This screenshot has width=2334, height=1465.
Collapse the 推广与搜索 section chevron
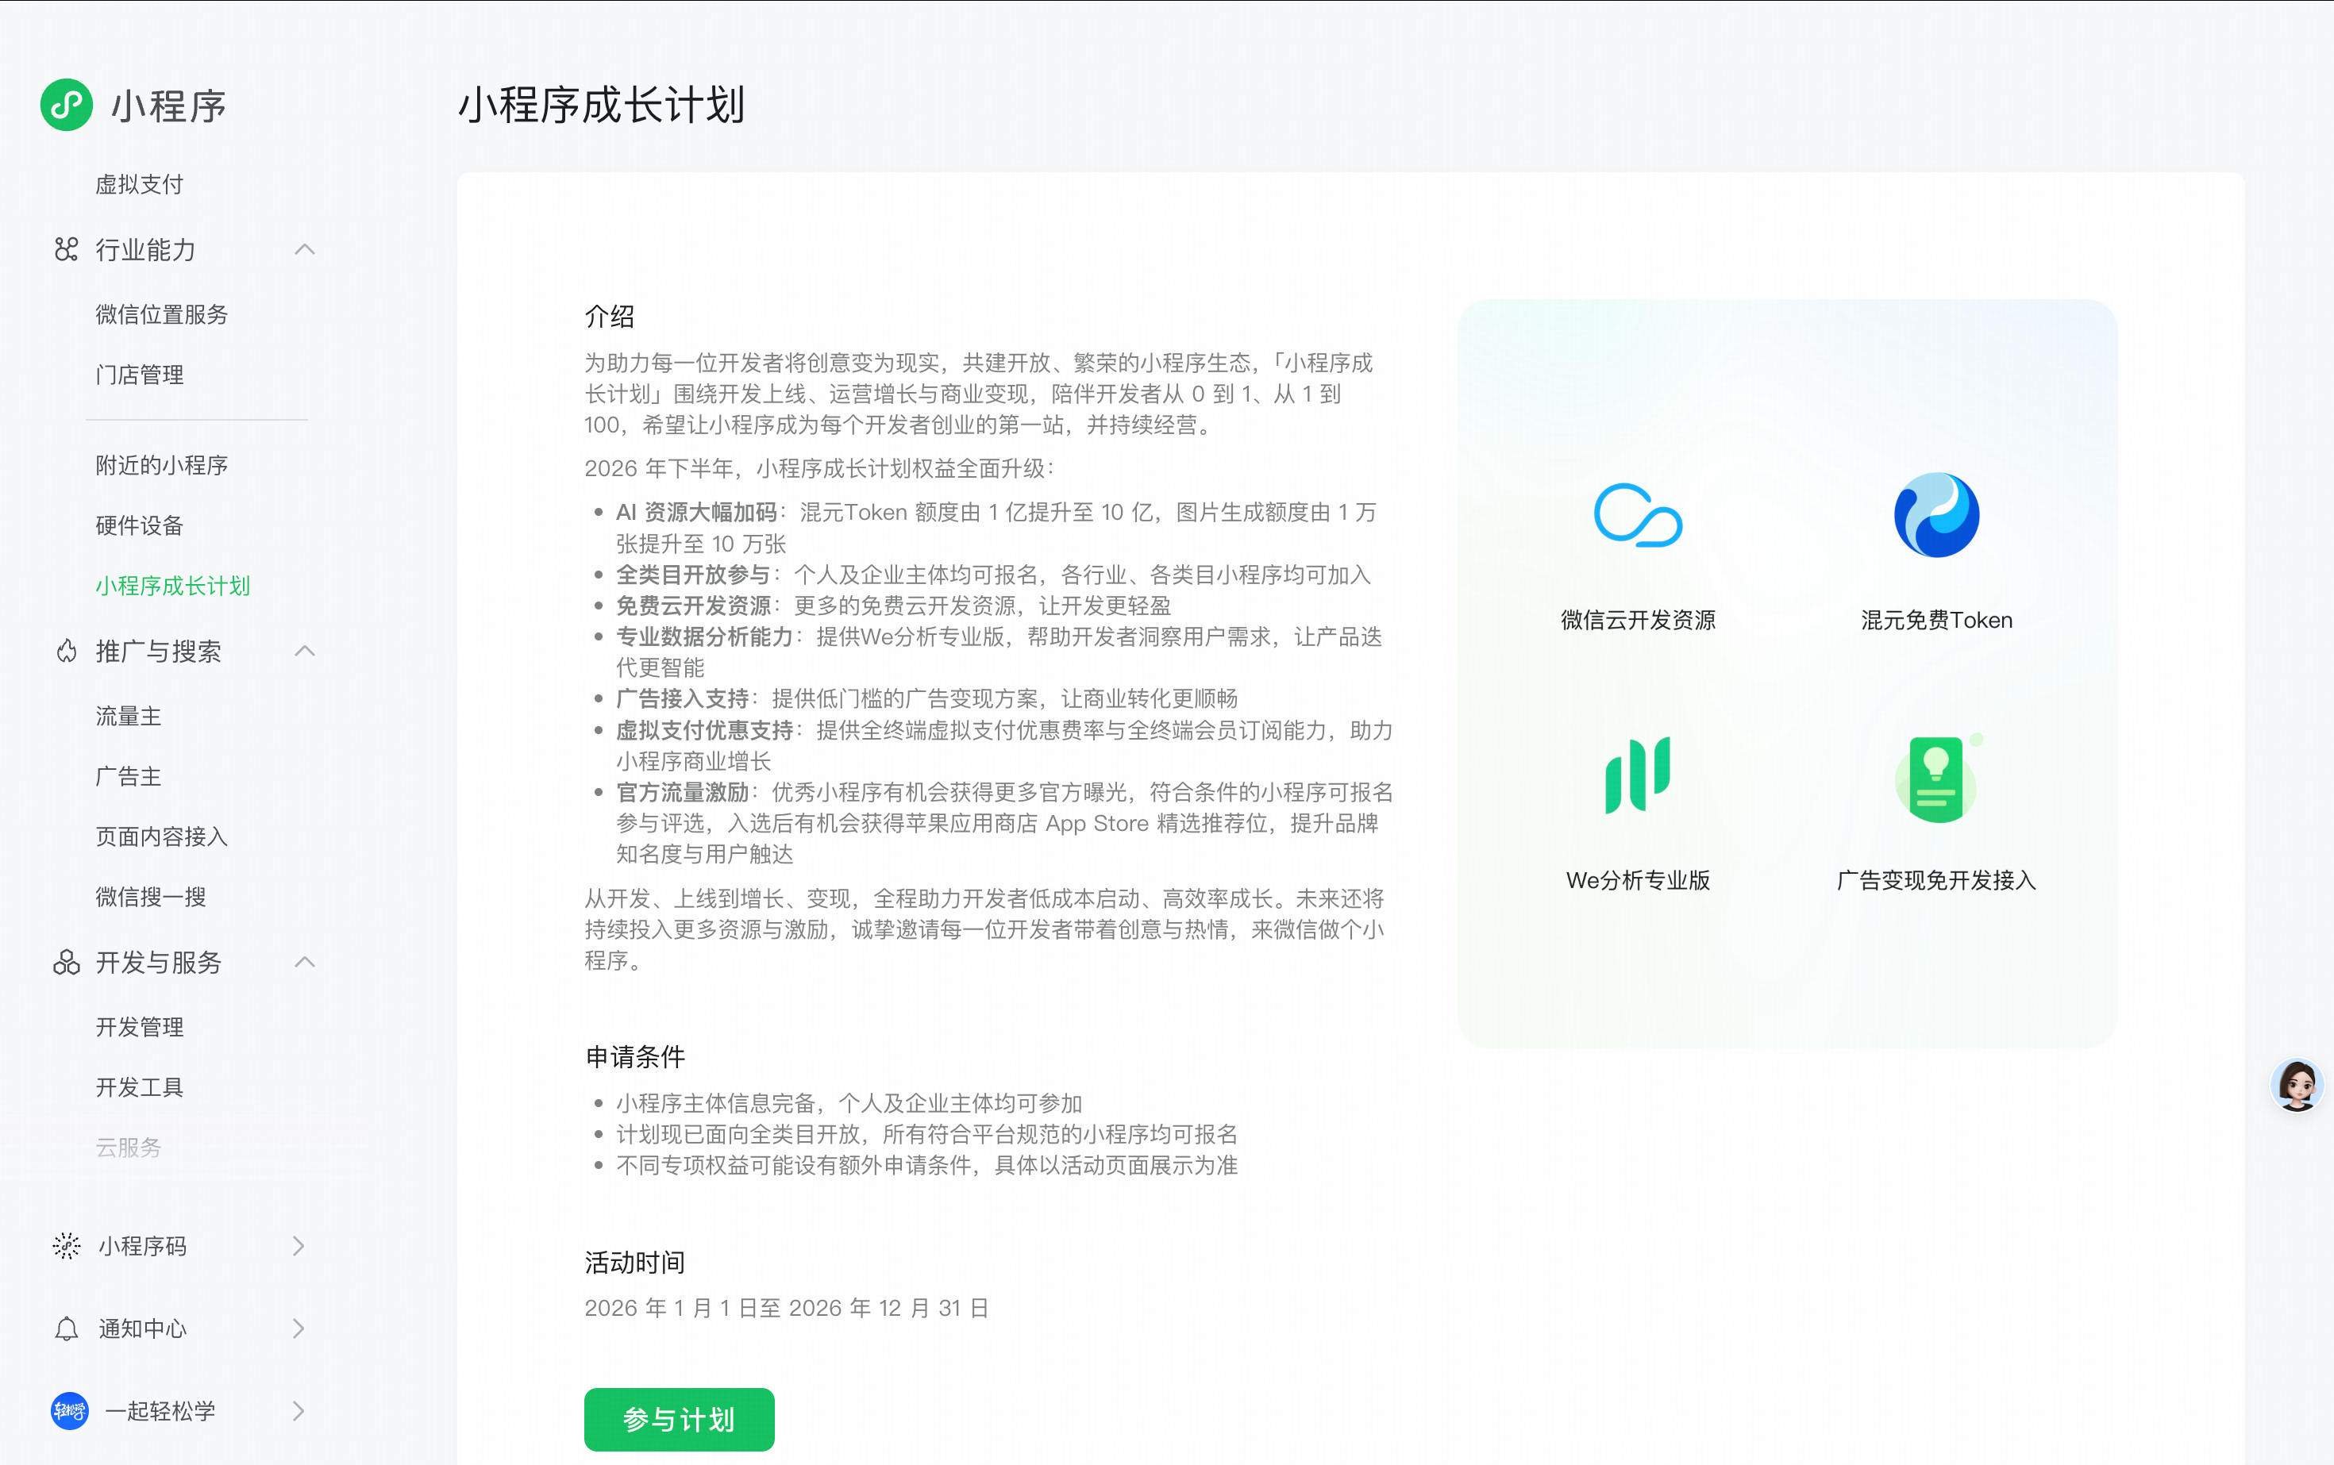(304, 651)
